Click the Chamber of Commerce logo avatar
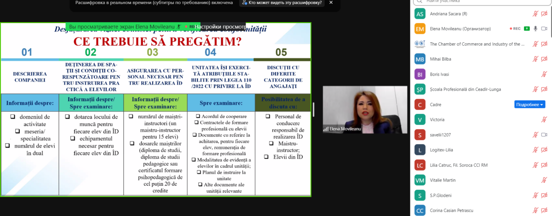Image resolution: width=552 pixels, height=216 pixels. coord(420,44)
